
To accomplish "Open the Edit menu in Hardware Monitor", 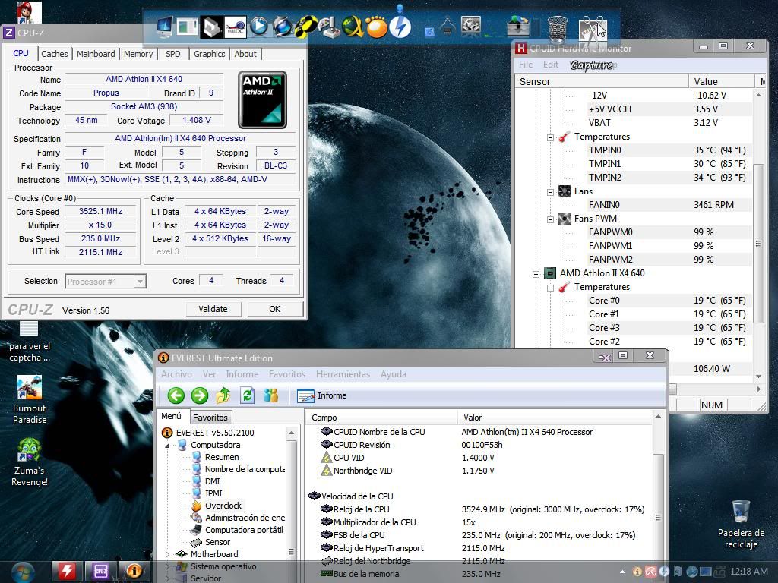I will 551,65.
